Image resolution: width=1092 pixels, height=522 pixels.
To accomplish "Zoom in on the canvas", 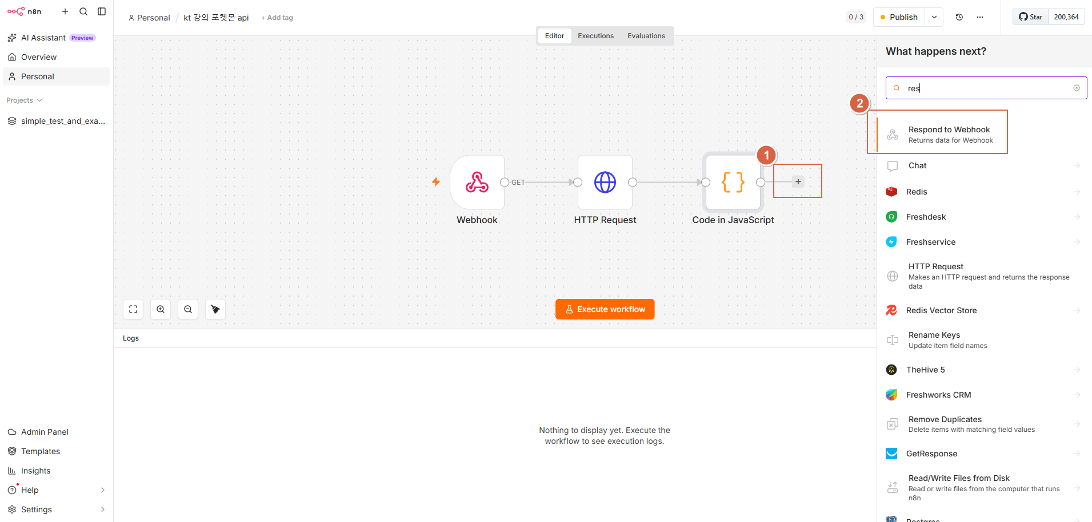I will (161, 309).
